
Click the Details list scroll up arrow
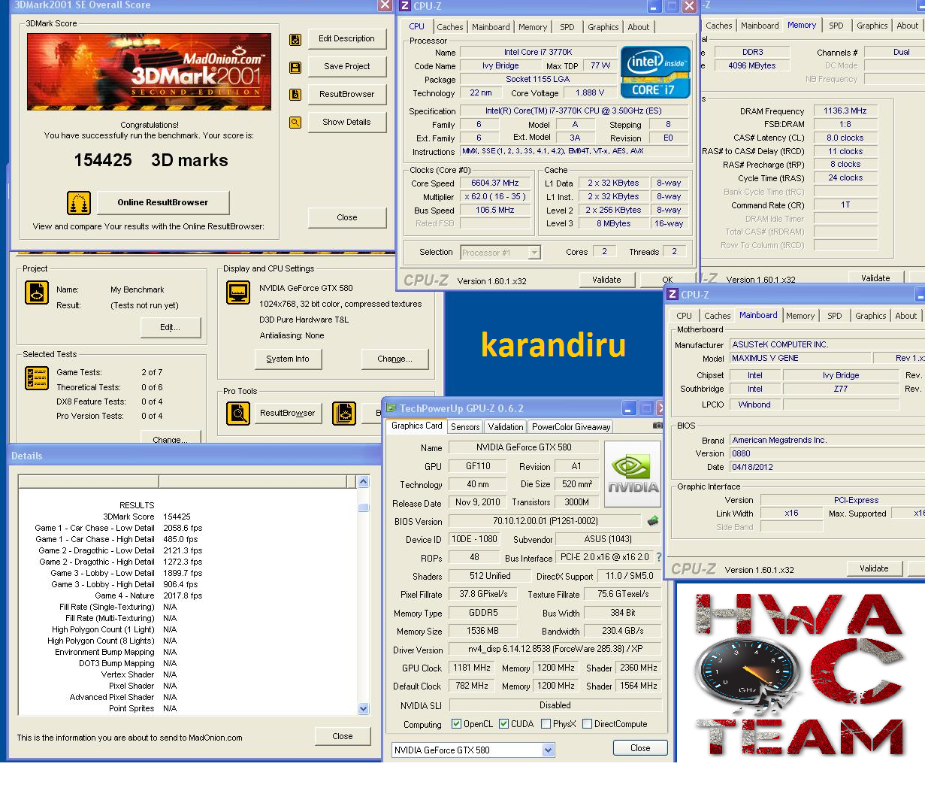364,481
